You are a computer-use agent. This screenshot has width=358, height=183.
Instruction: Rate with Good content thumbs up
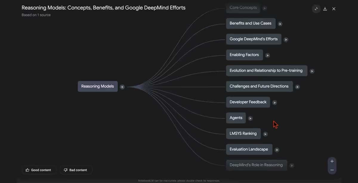click(38, 170)
